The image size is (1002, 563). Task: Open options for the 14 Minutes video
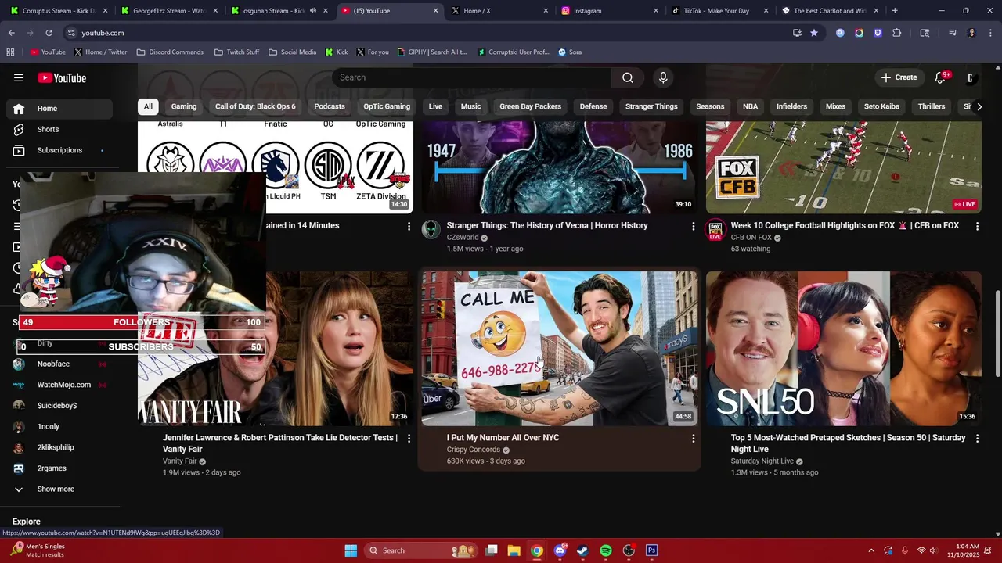point(409,226)
